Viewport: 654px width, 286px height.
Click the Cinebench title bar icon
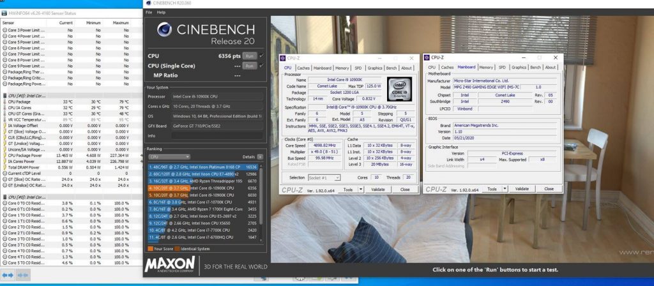[149, 3]
